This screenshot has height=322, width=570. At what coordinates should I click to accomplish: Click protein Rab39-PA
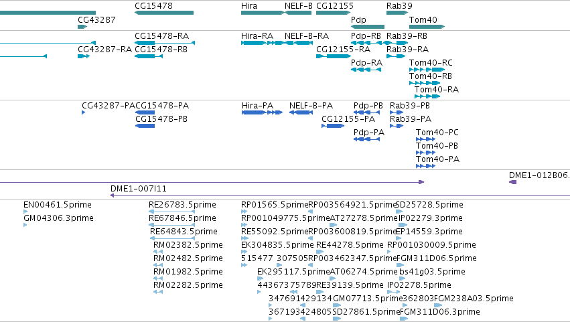point(397,126)
